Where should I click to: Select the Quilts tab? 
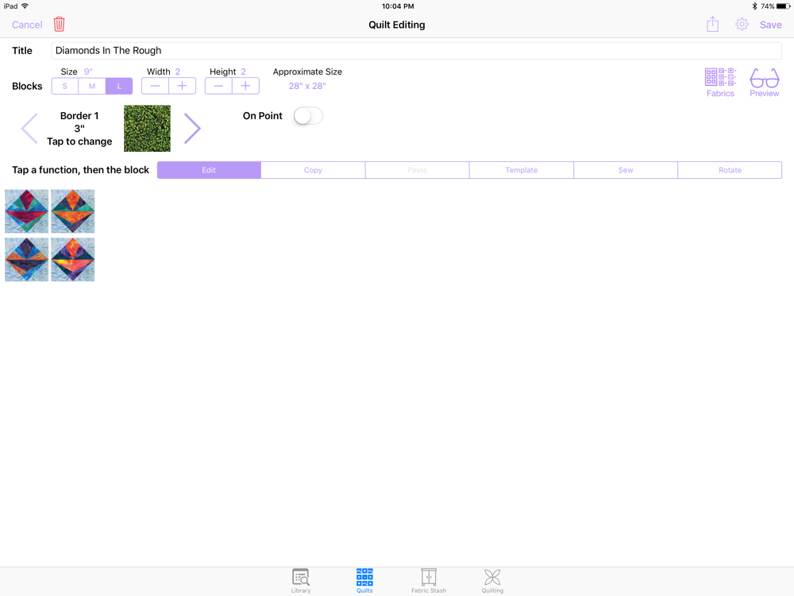[364, 581]
